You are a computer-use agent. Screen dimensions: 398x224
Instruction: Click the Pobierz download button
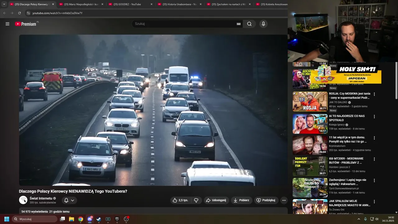[241, 200]
